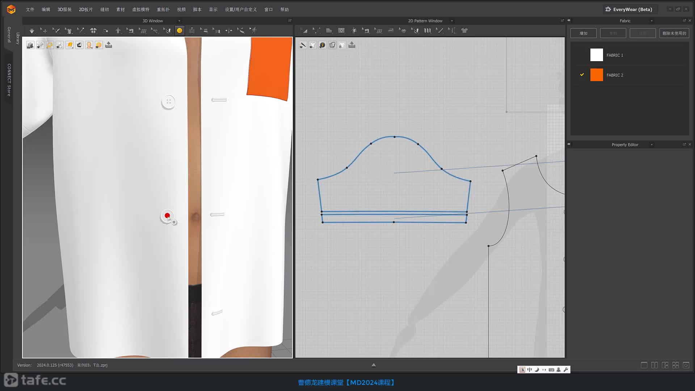This screenshot has height=391, width=695.
Task: Select the avatar walking animation tool
Action: pyautogui.click(x=254, y=31)
